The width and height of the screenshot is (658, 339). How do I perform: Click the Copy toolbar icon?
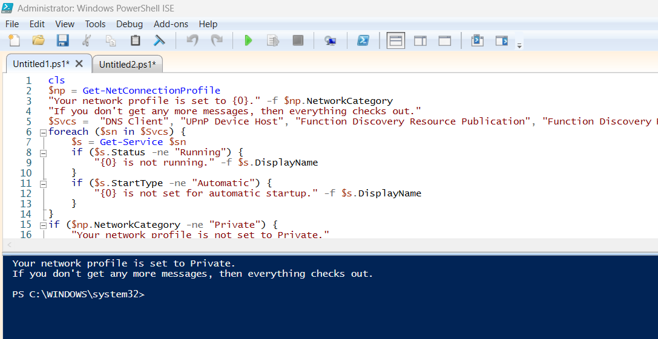click(x=111, y=40)
